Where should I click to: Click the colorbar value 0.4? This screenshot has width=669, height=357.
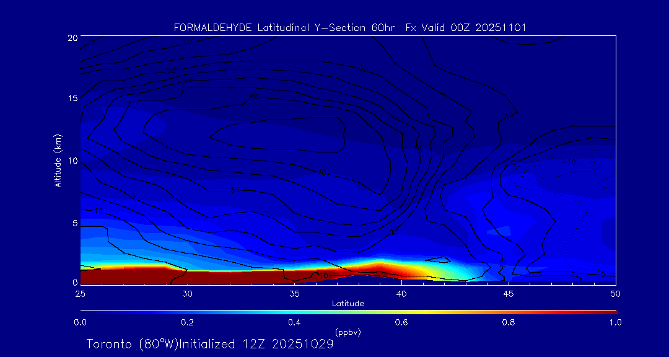point(294,322)
